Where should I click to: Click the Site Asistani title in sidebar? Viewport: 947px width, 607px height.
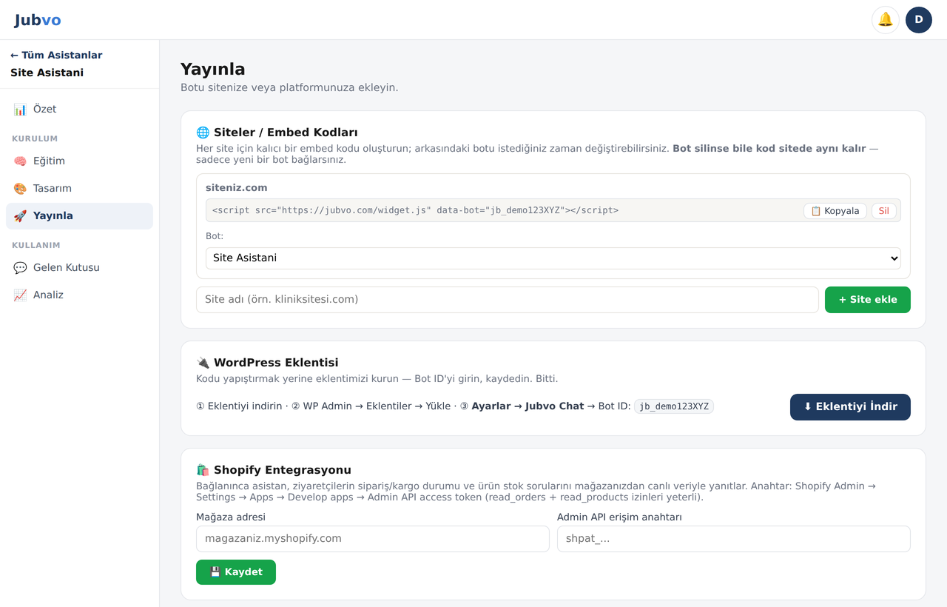click(47, 73)
